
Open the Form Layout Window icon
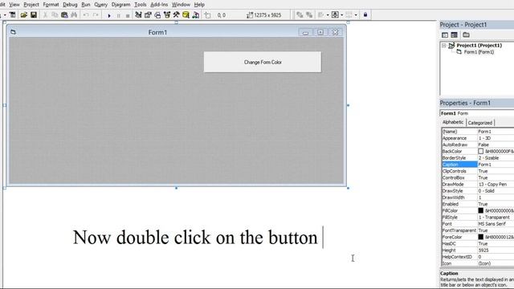tap(157, 15)
